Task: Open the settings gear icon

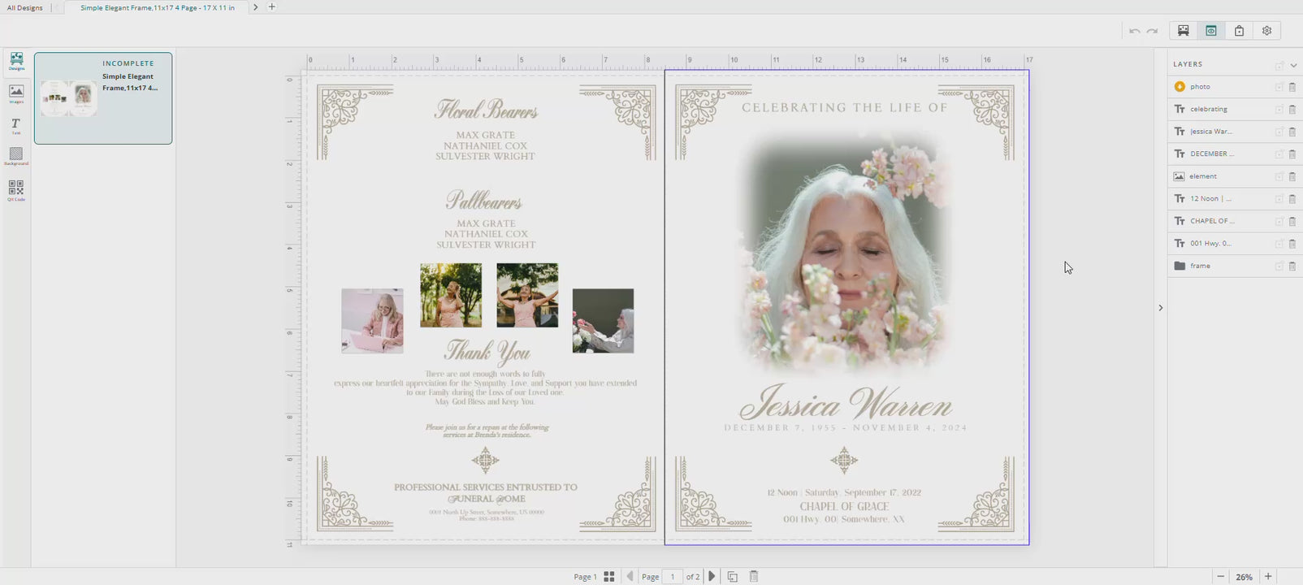Action: 1266,31
